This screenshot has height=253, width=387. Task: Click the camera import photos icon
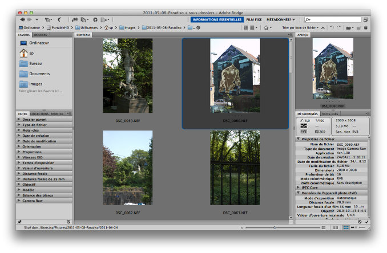[x=75, y=19]
